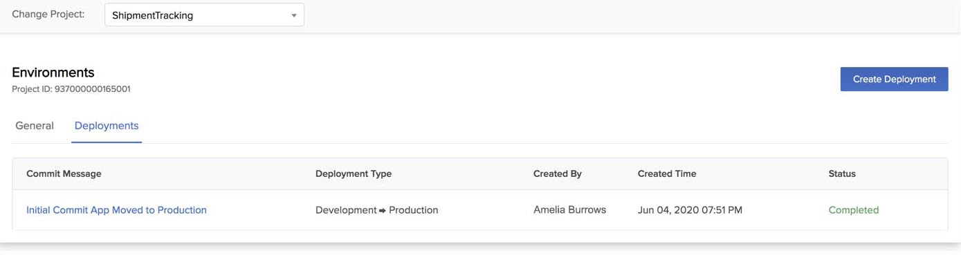Click the Created Time column header
961x255 pixels.
tap(667, 173)
